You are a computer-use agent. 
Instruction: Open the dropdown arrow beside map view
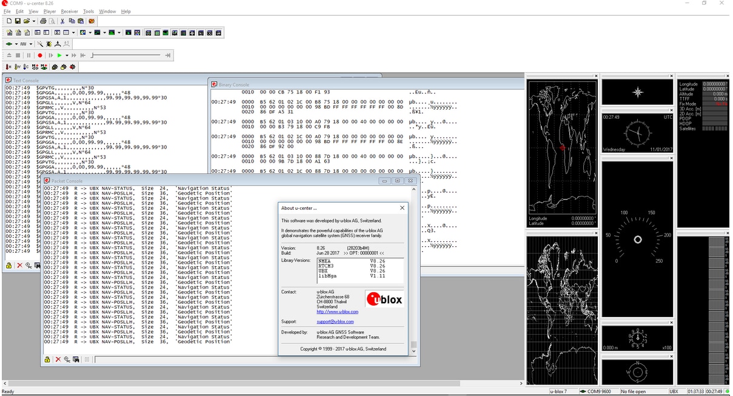[x=90, y=33]
